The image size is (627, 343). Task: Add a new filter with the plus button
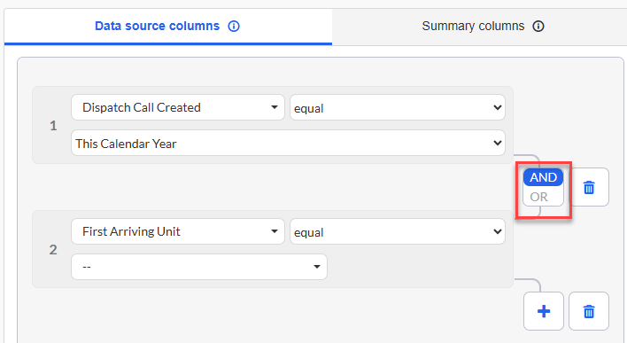(544, 311)
